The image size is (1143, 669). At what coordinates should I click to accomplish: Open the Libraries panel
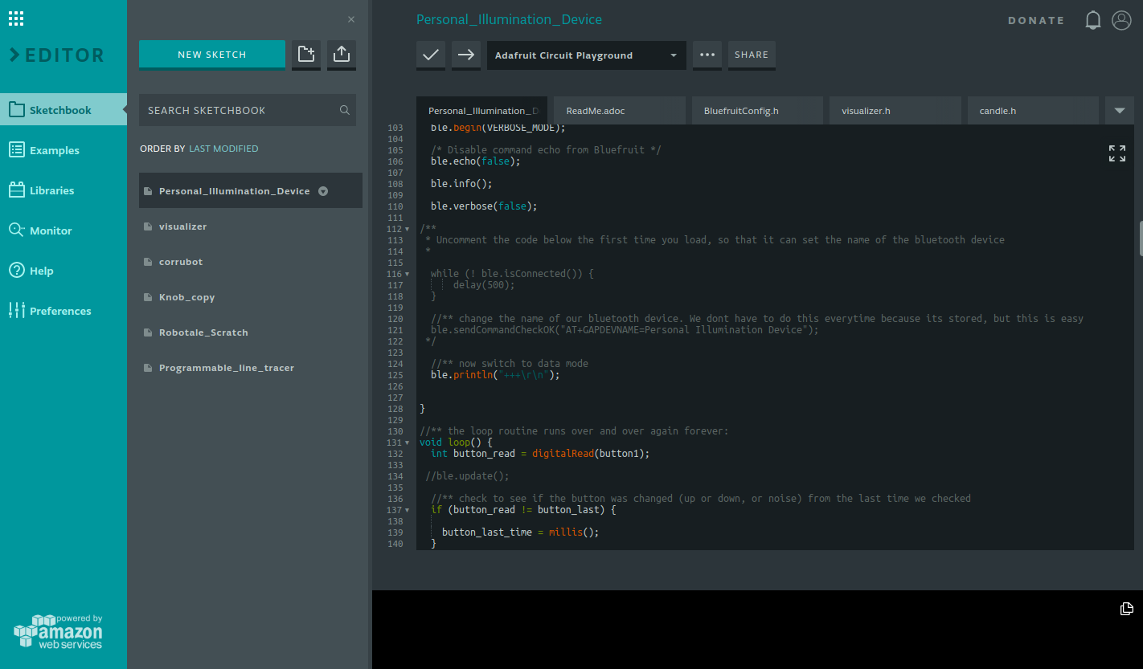pos(51,190)
